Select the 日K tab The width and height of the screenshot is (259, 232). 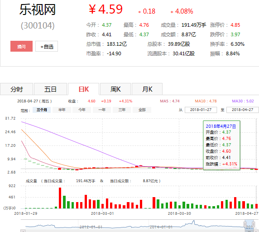pos(84,89)
